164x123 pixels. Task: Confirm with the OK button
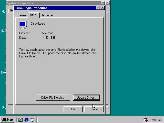73,109
